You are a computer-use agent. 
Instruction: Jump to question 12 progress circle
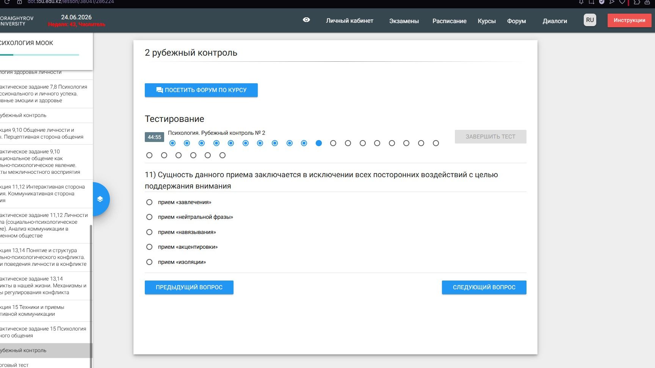point(333,143)
